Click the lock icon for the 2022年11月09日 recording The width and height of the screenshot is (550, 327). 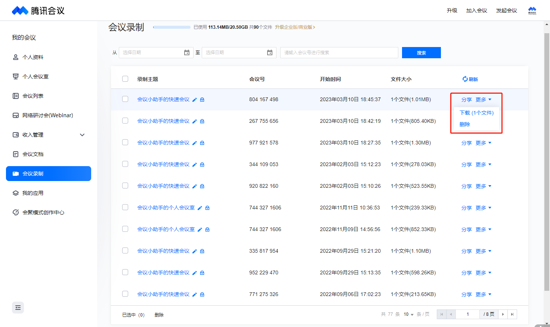click(x=207, y=230)
